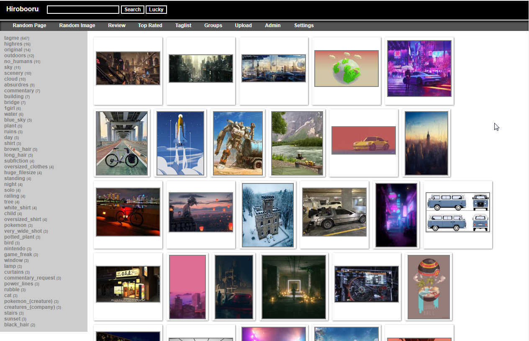Go to the Taglist page

pyautogui.click(x=183, y=25)
